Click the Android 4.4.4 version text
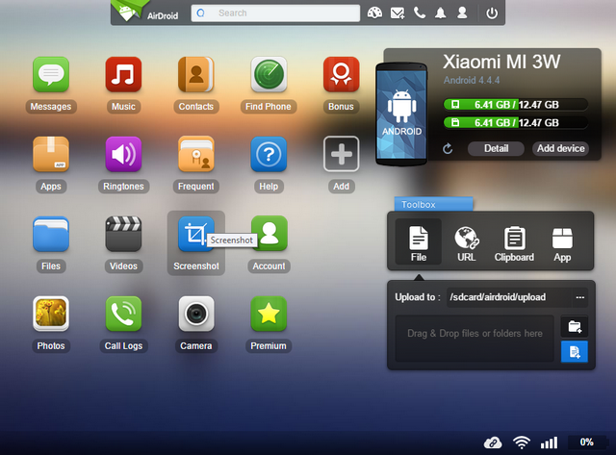 click(472, 81)
